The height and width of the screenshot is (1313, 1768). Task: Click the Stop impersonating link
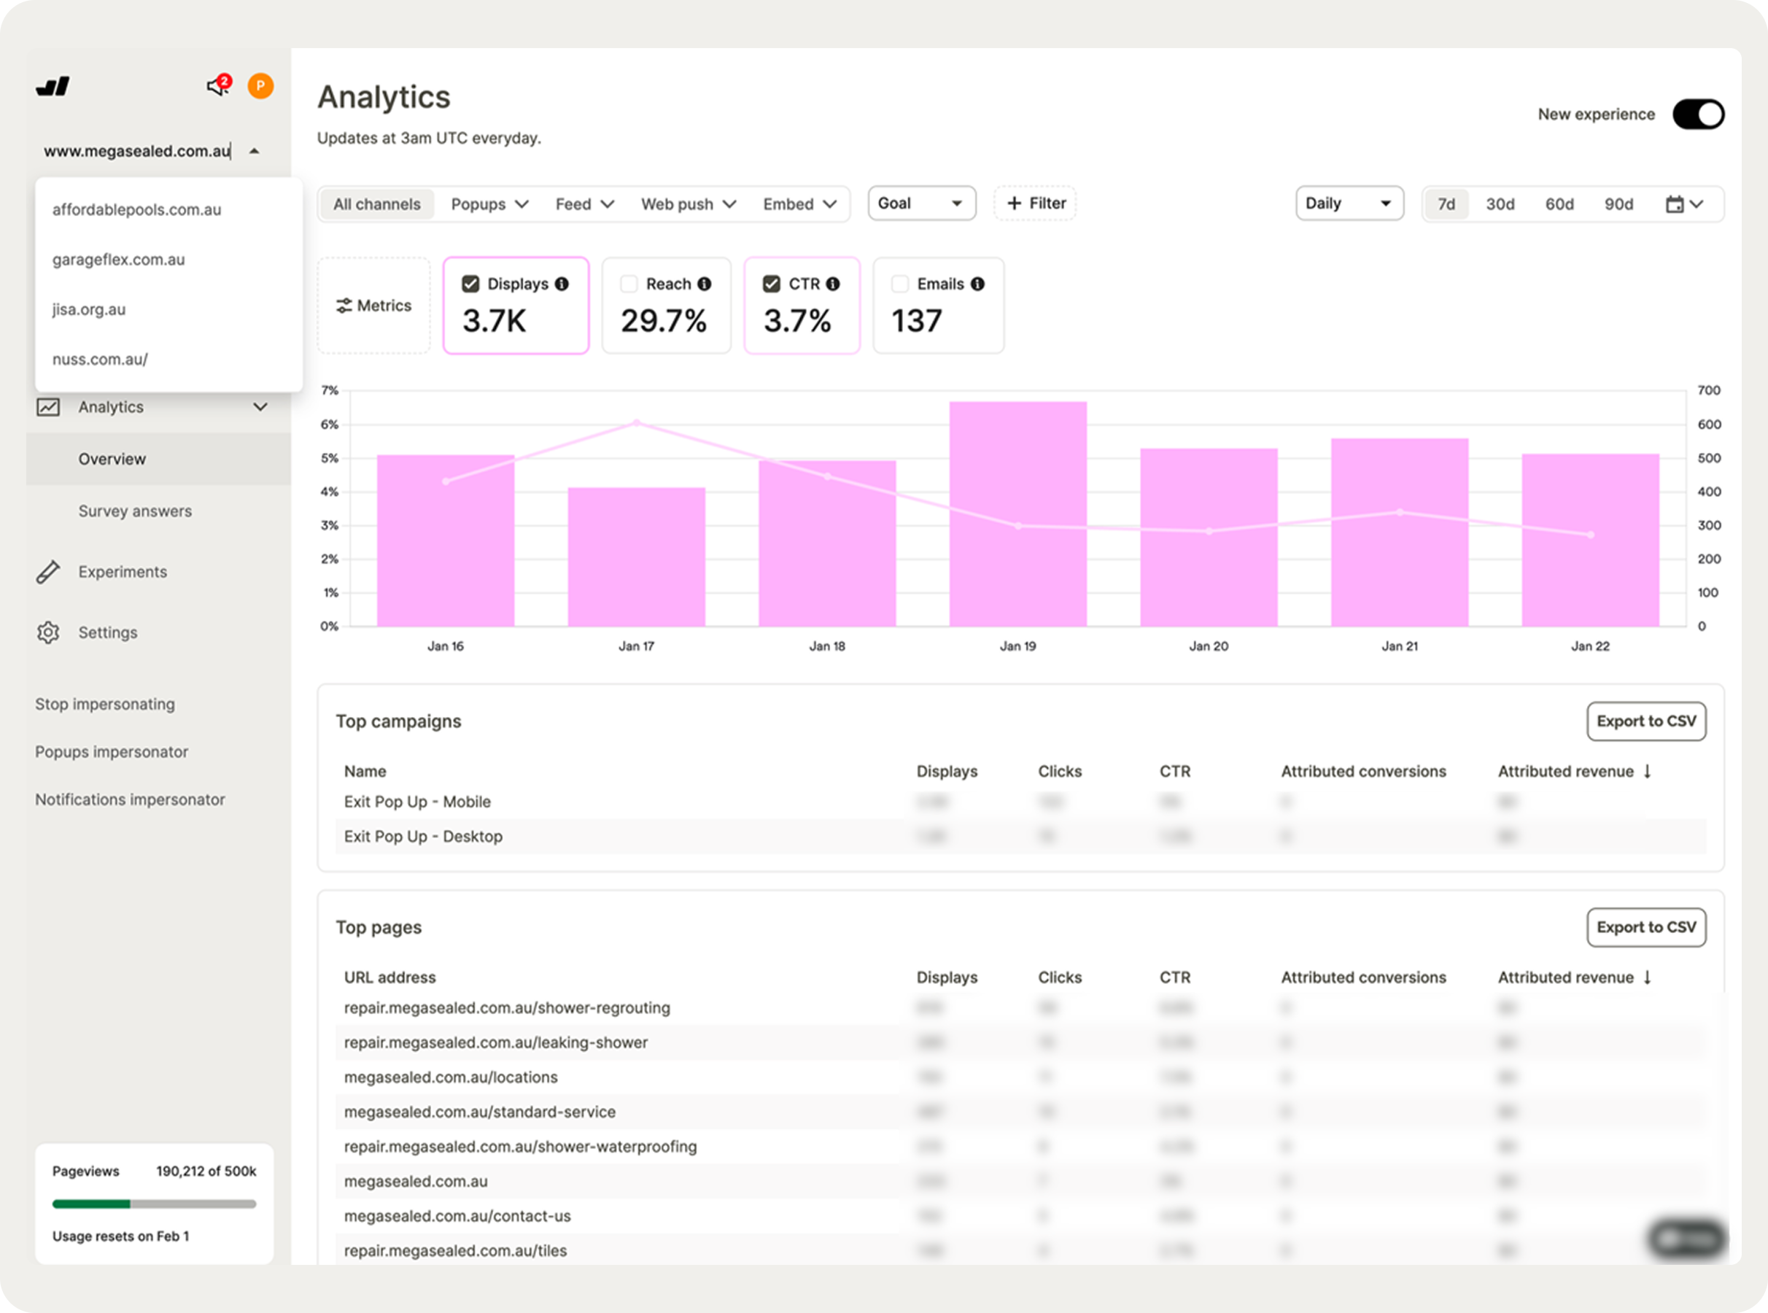pos(105,704)
